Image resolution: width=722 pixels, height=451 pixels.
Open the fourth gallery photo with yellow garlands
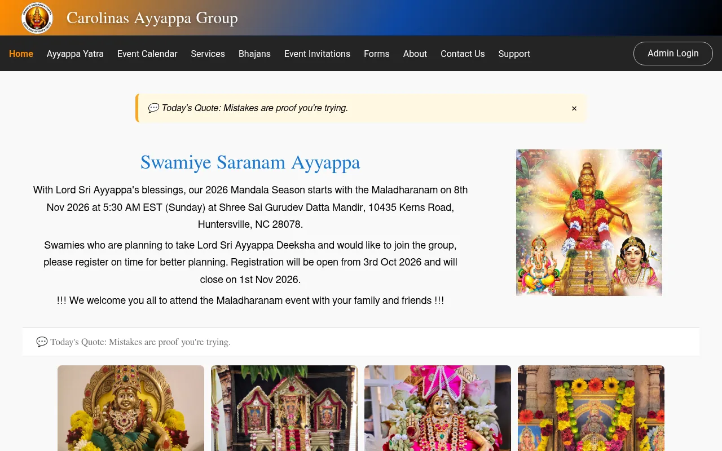tap(591, 408)
